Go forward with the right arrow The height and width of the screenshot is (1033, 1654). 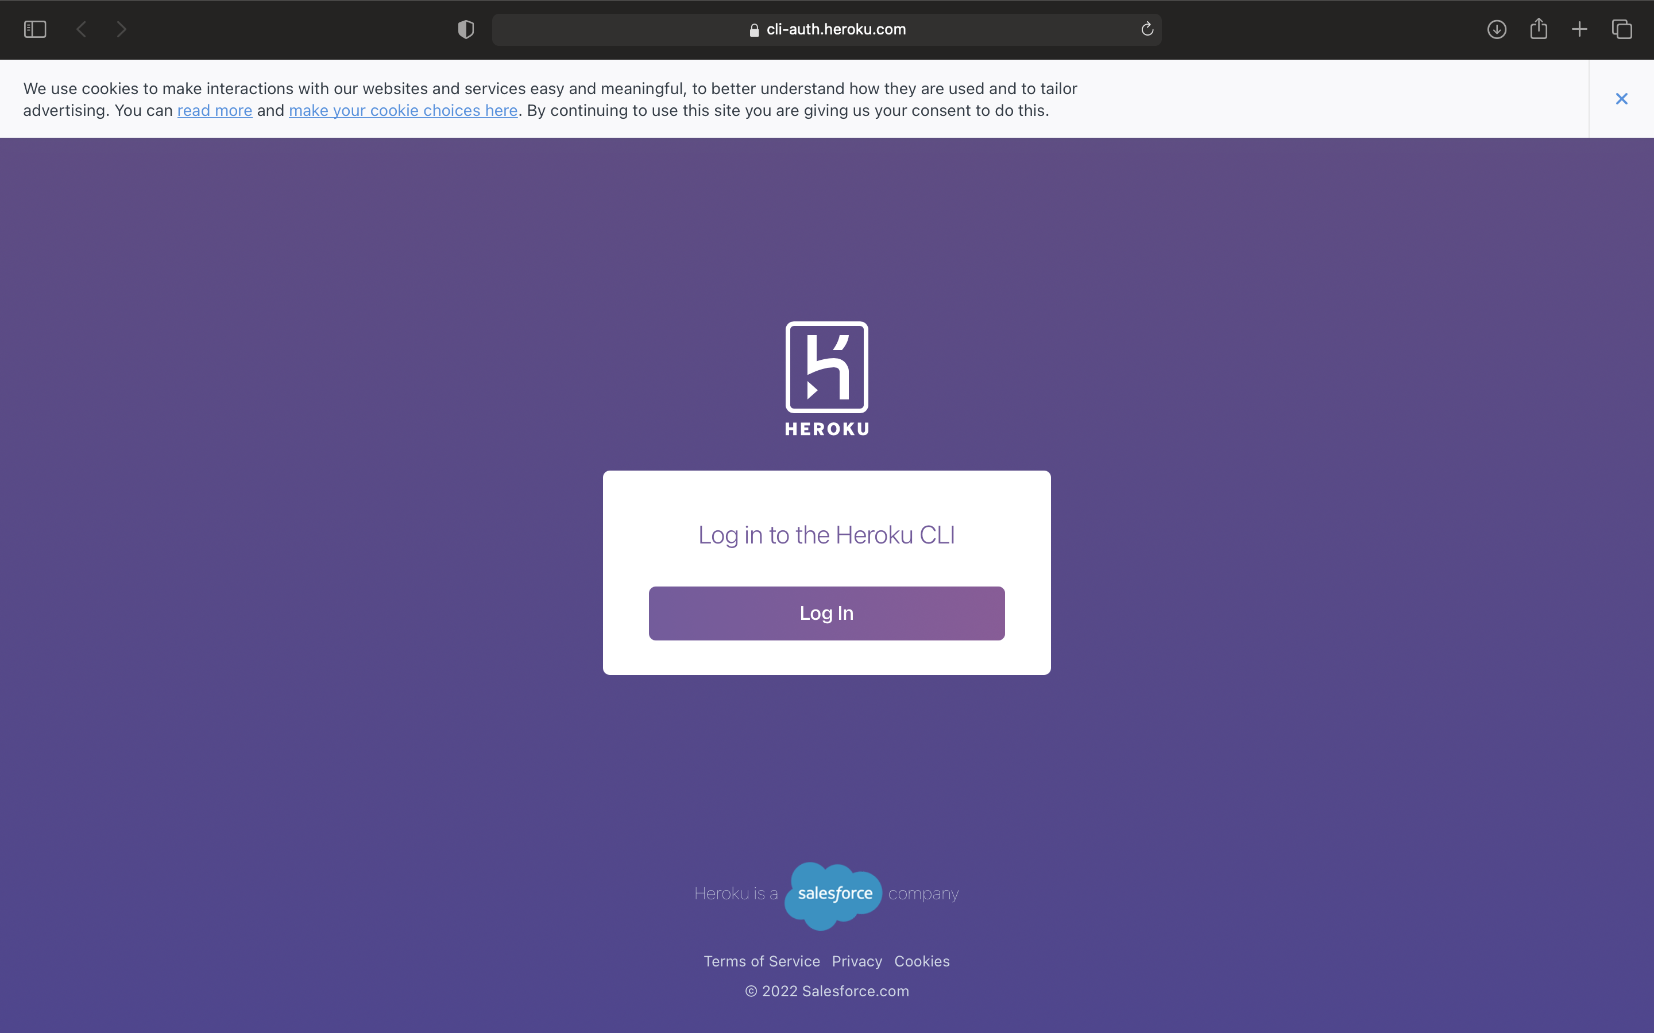click(x=122, y=29)
